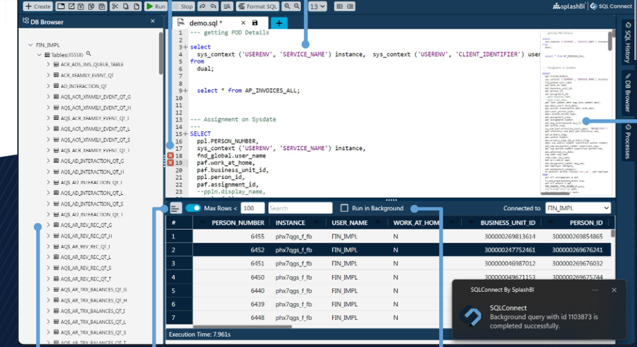Click the code minimap on the editor's right
The image size is (637, 347).
[x=575, y=113]
